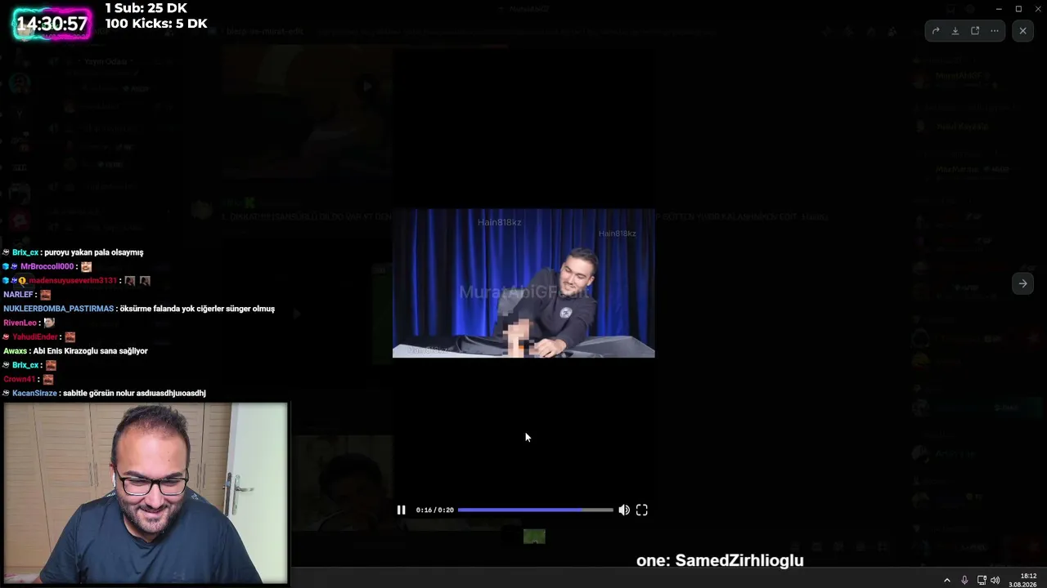Close the media viewer with the X
This screenshot has height=588, width=1047.
tap(1022, 31)
